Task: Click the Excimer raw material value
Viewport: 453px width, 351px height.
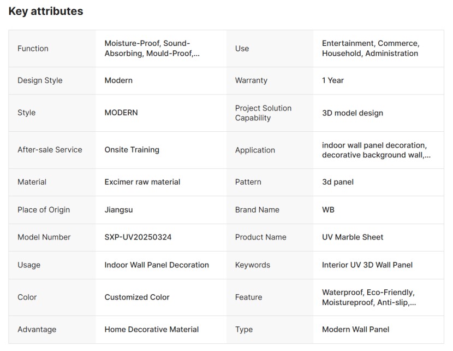Action: click(x=142, y=182)
